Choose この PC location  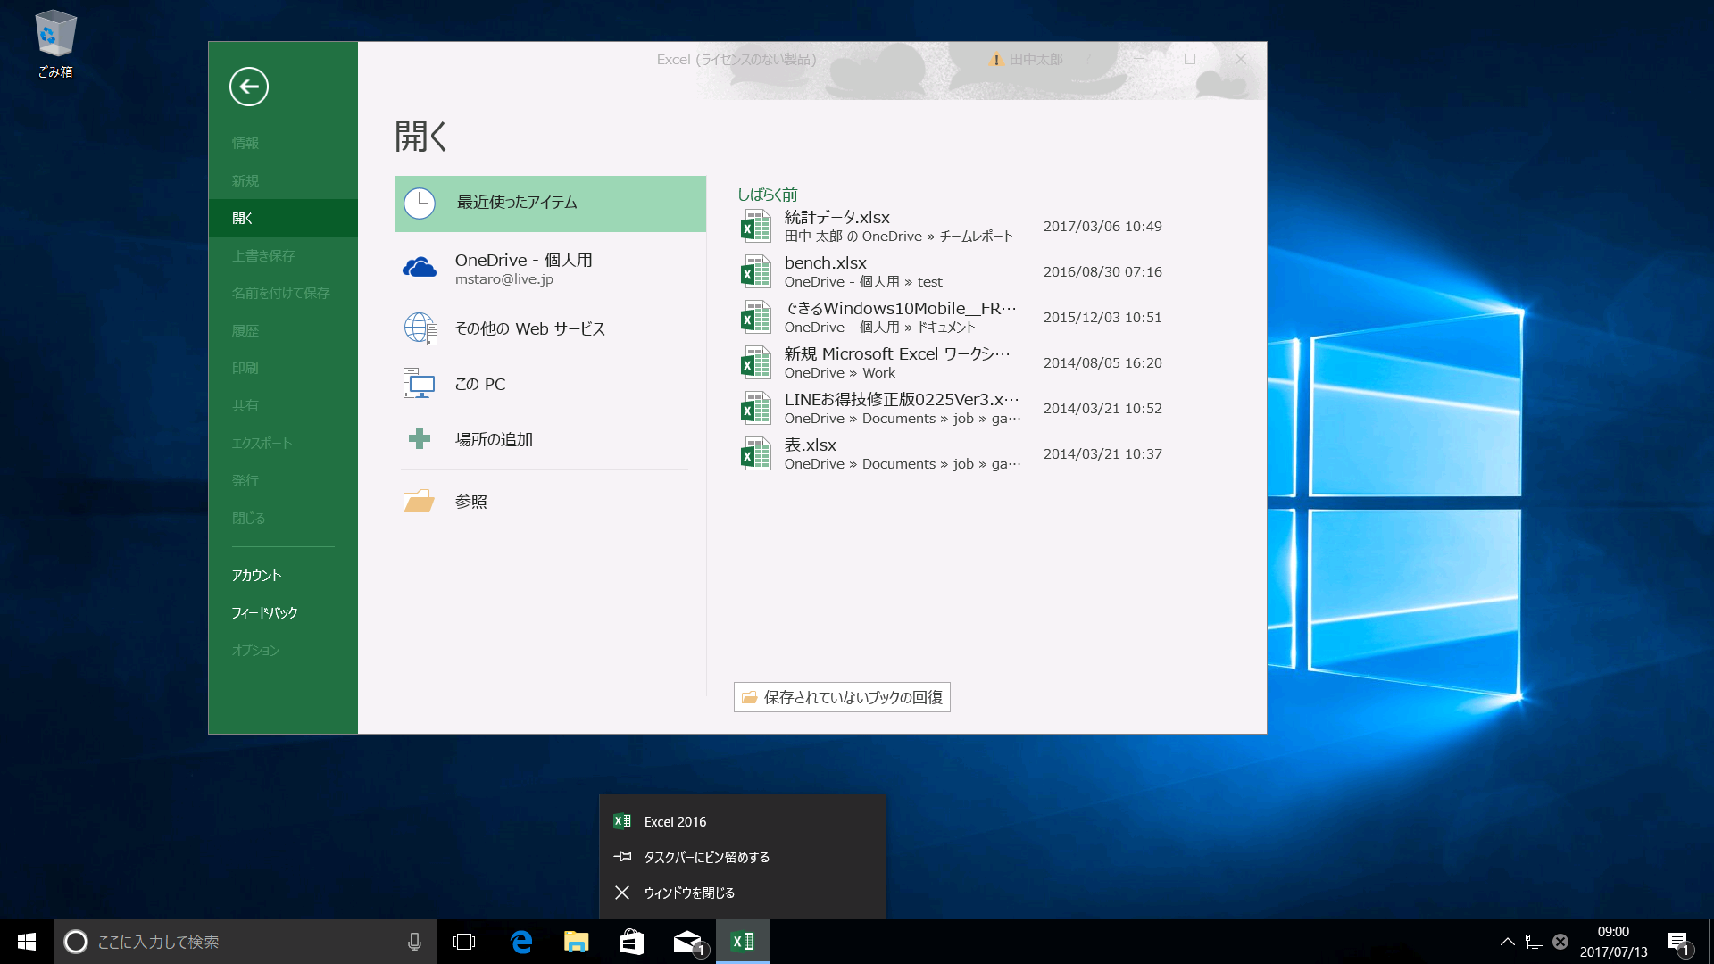pos(551,384)
